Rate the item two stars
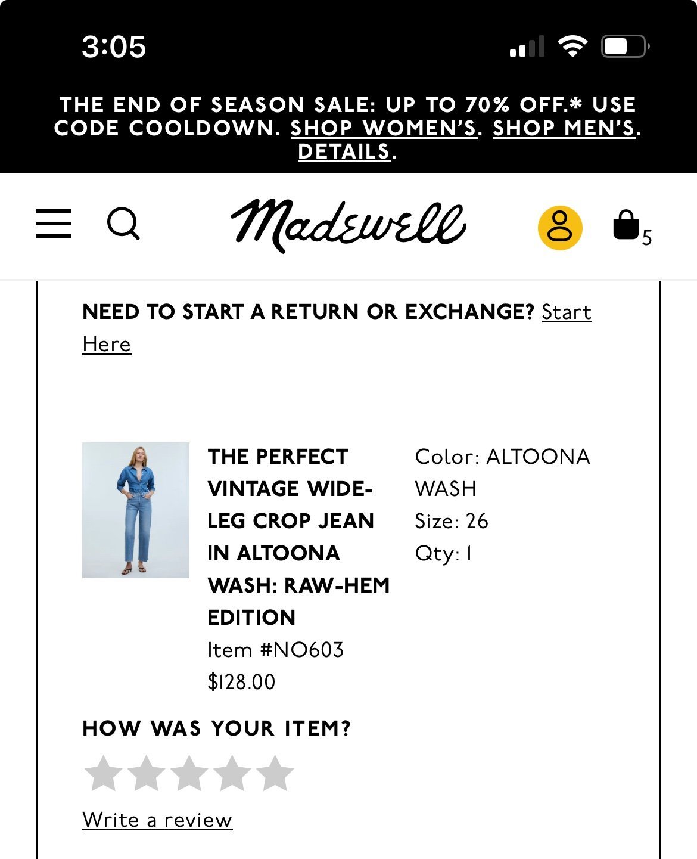 coord(146,774)
